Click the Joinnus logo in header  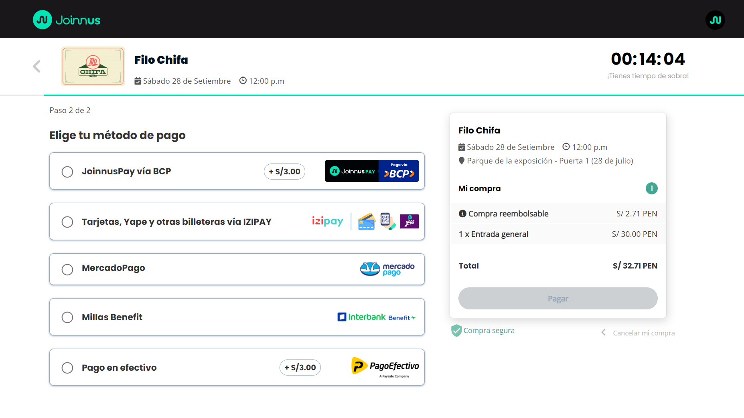click(67, 20)
